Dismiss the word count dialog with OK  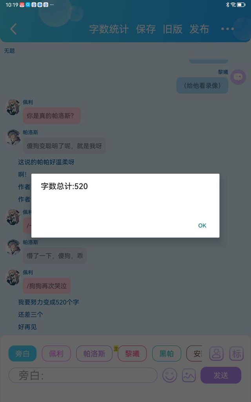tap(202, 225)
